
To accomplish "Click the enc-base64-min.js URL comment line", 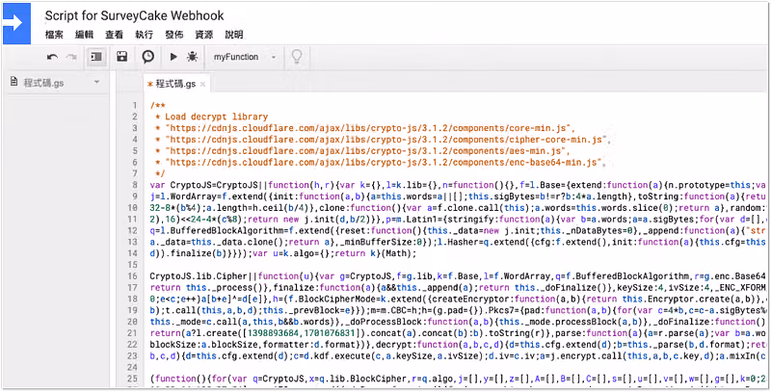I will coord(380,162).
